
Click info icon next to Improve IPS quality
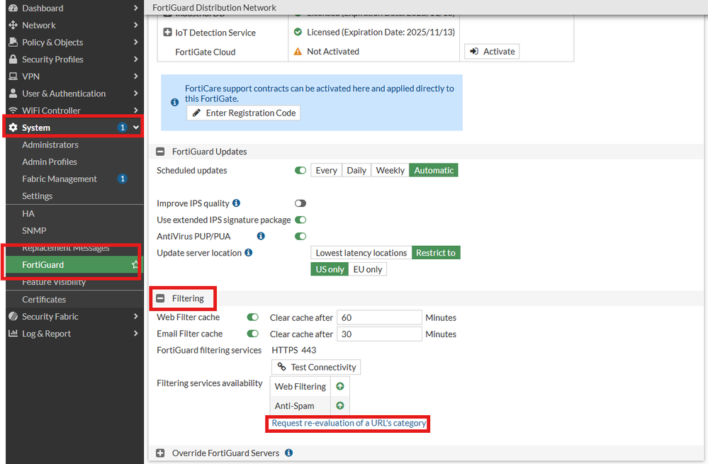(236, 203)
